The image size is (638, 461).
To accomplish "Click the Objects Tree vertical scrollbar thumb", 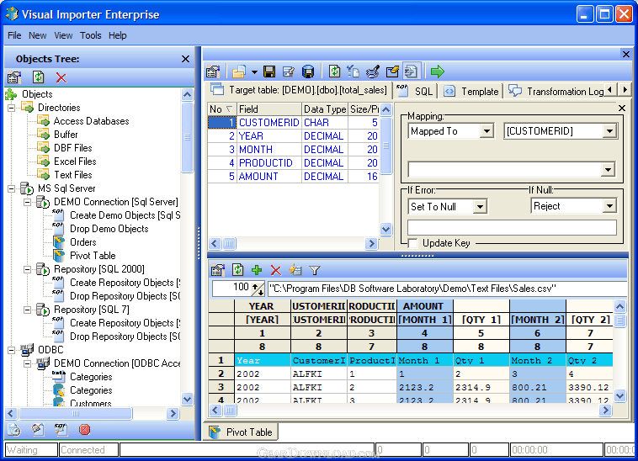I will [187, 137].
